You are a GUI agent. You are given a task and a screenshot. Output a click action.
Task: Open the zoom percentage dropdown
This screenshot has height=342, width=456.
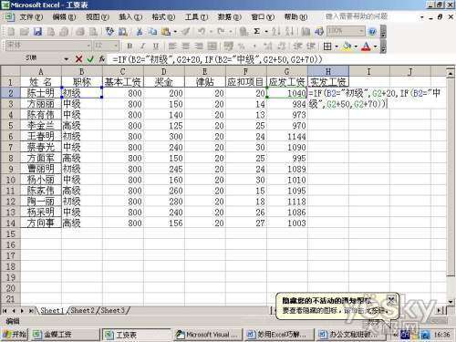tap(360, 31)
